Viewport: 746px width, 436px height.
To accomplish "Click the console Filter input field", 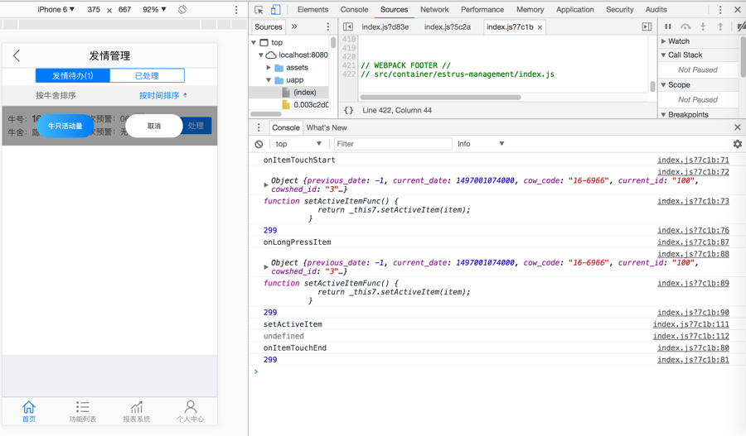I will coord(392,144).
